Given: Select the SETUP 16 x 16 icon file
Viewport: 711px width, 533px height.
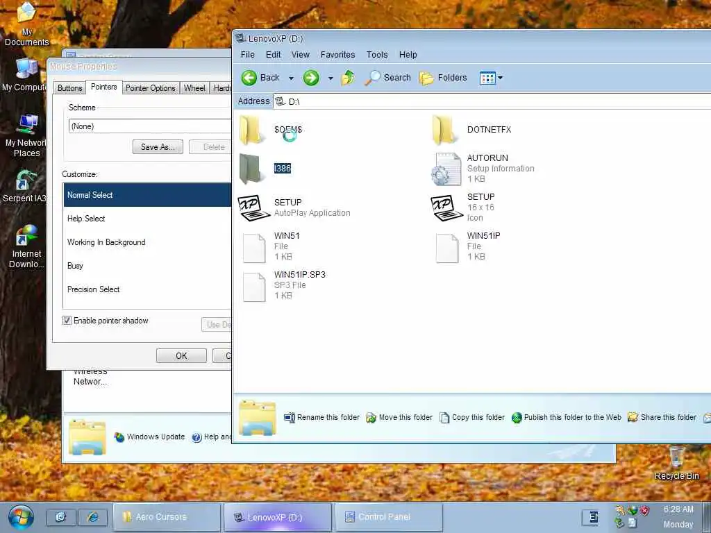Looking at the screenshot, I should click(x=446, y=208).
